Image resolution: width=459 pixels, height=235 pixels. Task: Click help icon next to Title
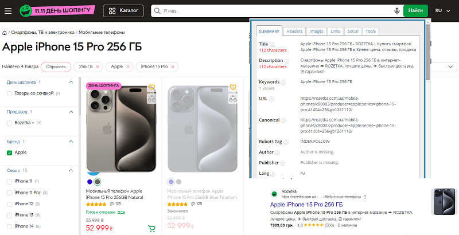coord(272,45)
